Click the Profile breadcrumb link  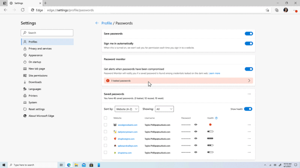(x=107, y=23)
